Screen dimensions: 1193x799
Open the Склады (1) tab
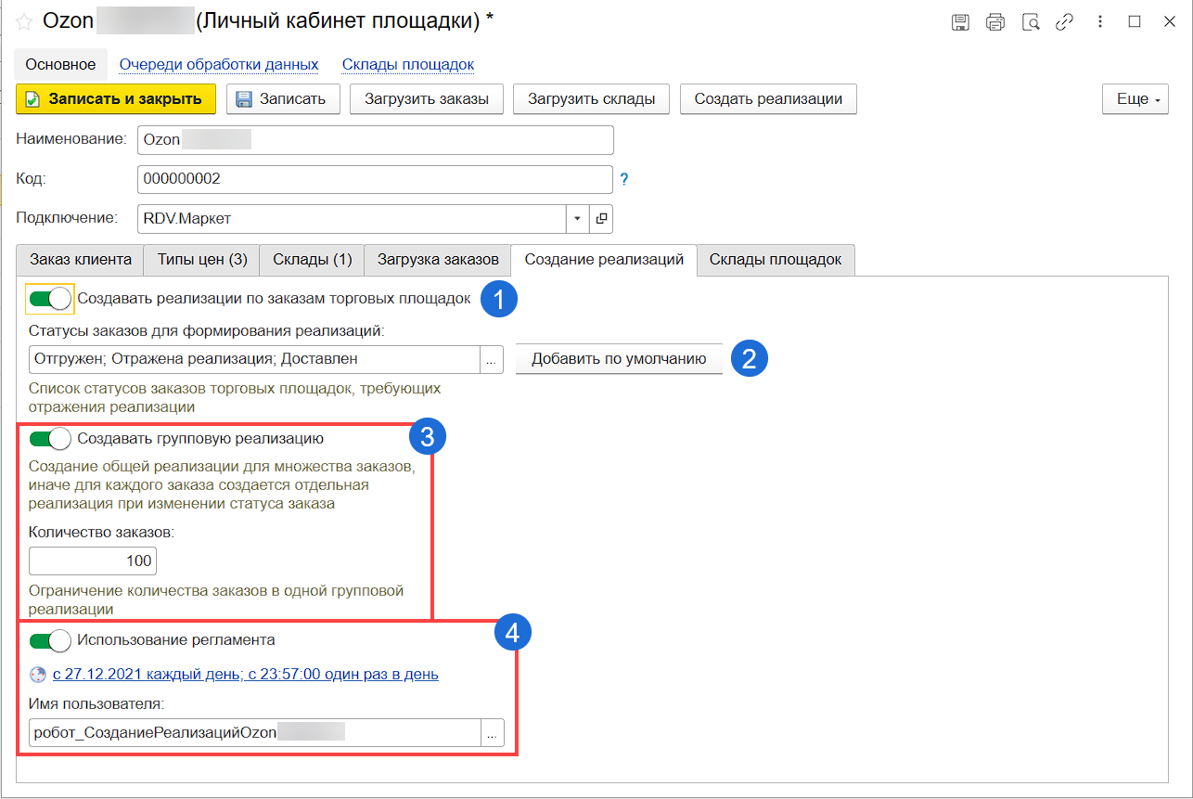point(313,260)
